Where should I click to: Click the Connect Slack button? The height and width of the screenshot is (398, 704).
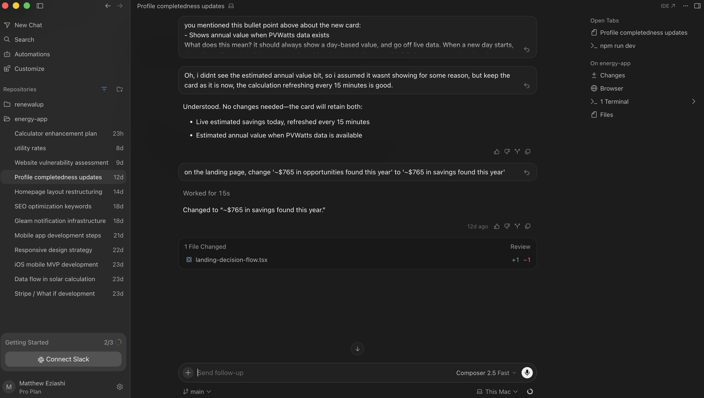[x=63, y=359]
